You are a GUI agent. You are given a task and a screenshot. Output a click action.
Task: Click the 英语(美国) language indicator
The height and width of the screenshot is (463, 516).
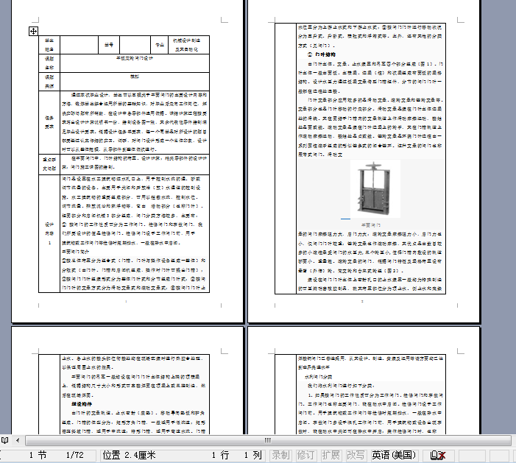(394, 455)
